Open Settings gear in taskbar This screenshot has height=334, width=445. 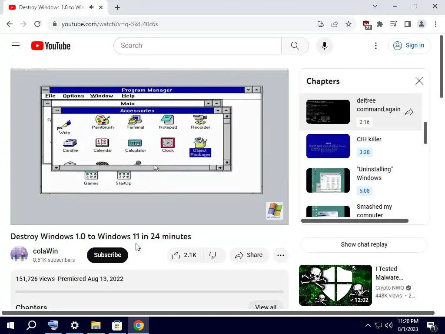75,325
